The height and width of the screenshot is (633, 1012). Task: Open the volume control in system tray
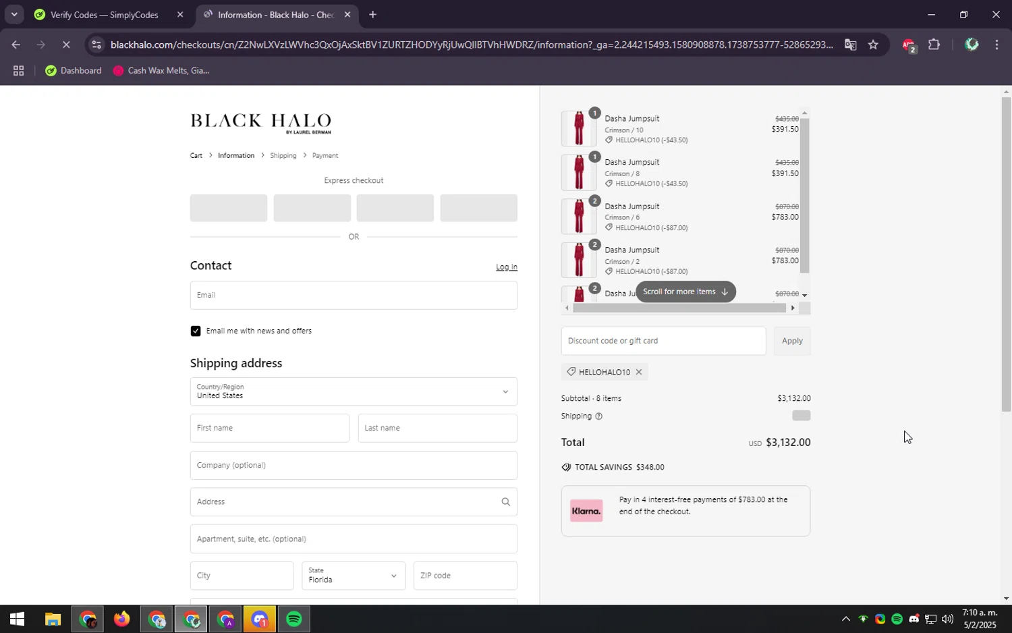(x=947, y=619)
